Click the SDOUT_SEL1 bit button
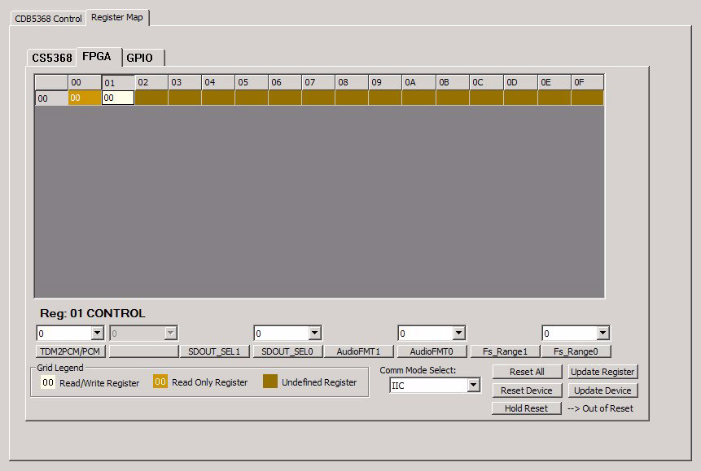The height and width of the screenshot is (471, 701). click(x=214, y=351)
